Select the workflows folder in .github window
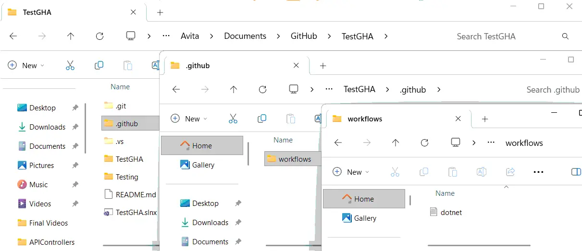Viewport: 582px width, 251px height. 293,159
